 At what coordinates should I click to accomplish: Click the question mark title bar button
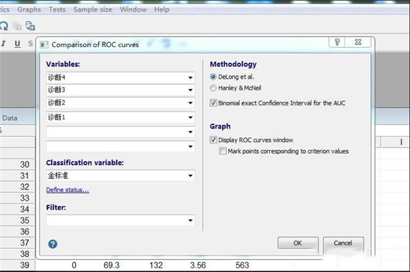(337, 42)
